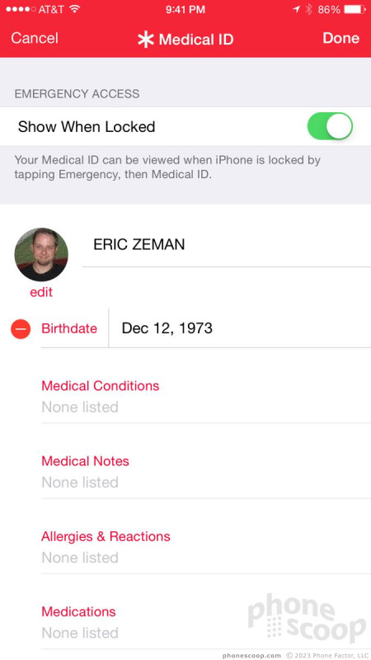Tap the red minus icon beside Birthdate
Image resolution: width=371 pixels, height=660 pixels.
21,328
